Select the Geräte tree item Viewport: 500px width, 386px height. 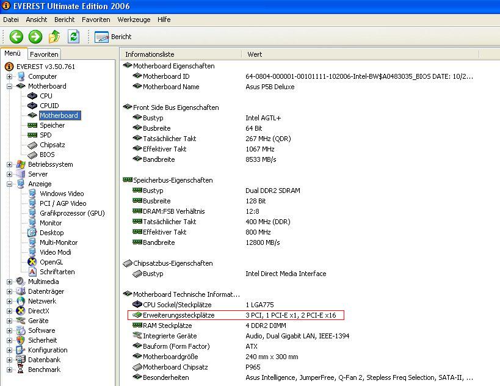pyautogui.click(x=38, y=321)
